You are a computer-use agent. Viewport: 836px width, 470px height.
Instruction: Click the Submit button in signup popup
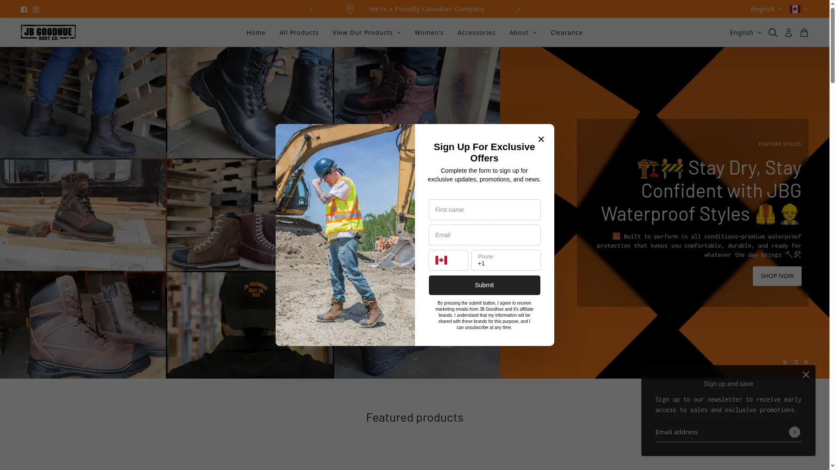pos(484,285)
